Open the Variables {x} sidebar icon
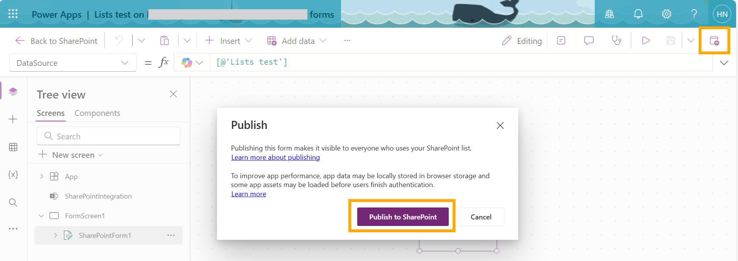 [x=13, y=175]
